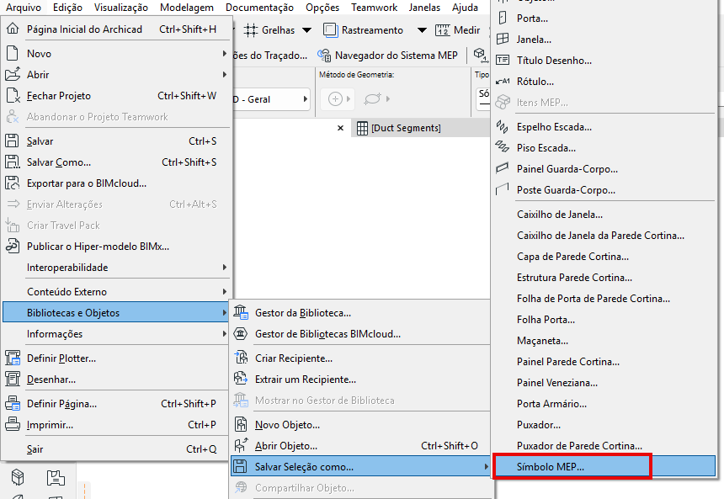
Task: Click the Fechar Projeto icon
Action: point(13,96)
